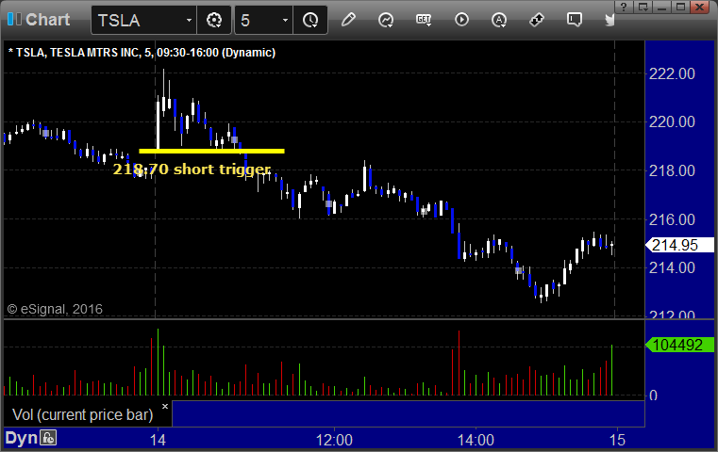Click the Vol (current price bar) label
This screenshot has width=718, height=452.
pyautogui.click(x=82, y=414)
